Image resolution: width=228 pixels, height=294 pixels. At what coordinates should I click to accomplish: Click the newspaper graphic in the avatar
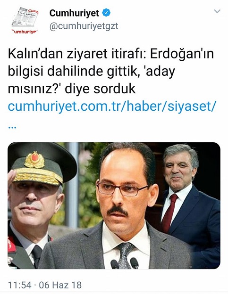pyautogui.click(x=25, y=17)
